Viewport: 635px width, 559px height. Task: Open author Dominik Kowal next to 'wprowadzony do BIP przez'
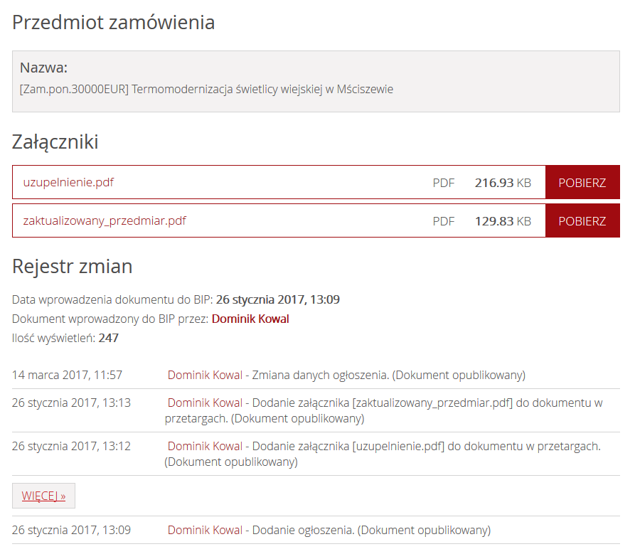click(250, 319)
